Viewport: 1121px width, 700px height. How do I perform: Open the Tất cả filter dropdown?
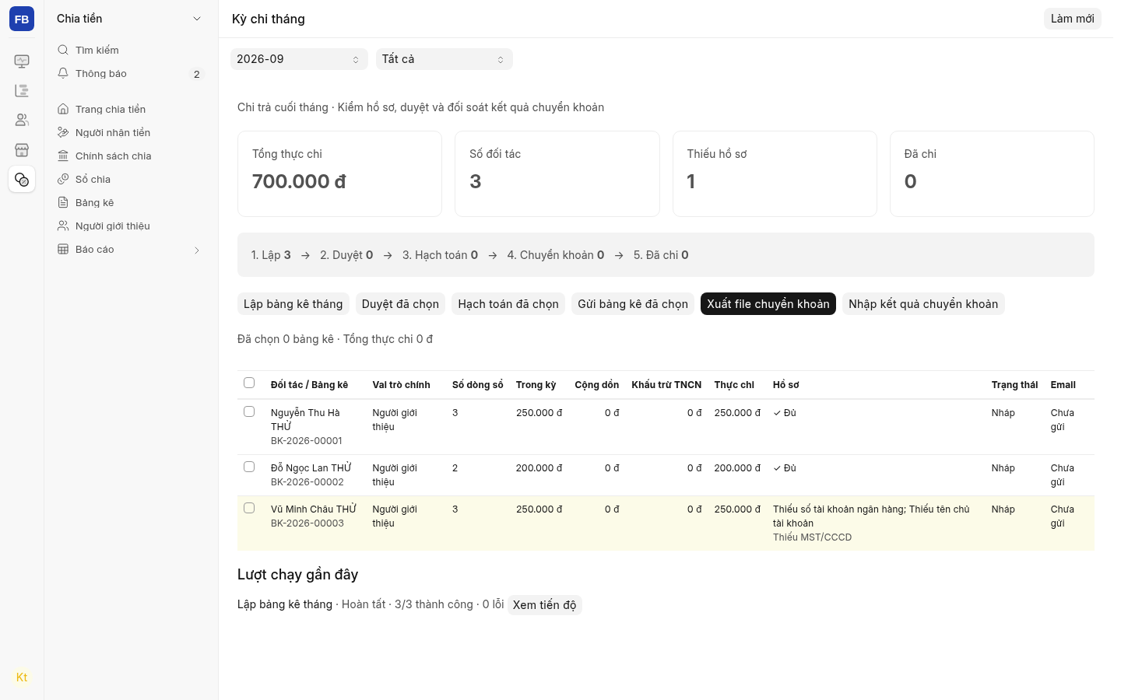point(445,59)
